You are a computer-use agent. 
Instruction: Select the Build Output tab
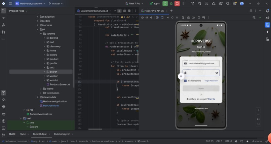[40, 134]
